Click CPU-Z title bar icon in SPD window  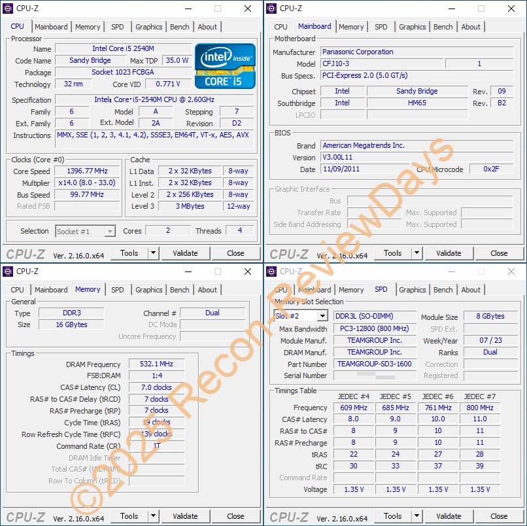[x=272, y=271]
